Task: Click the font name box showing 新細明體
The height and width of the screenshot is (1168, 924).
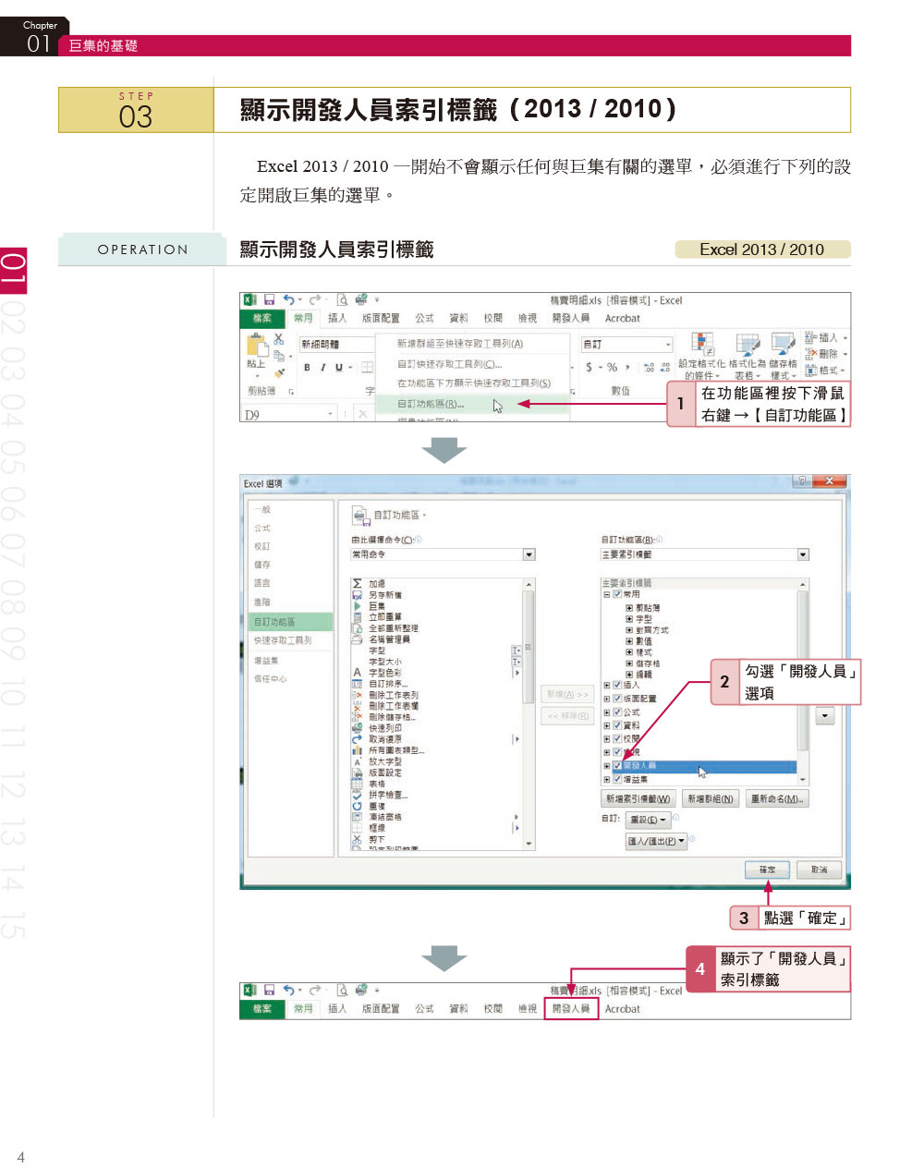Action: [x=335, y=344]
